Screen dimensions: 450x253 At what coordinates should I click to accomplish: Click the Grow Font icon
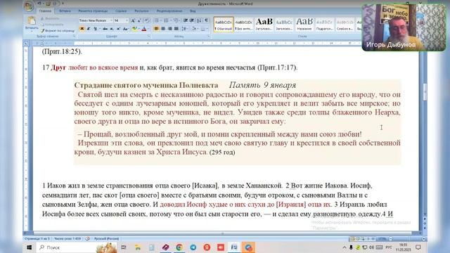click(x=133, y=20)
